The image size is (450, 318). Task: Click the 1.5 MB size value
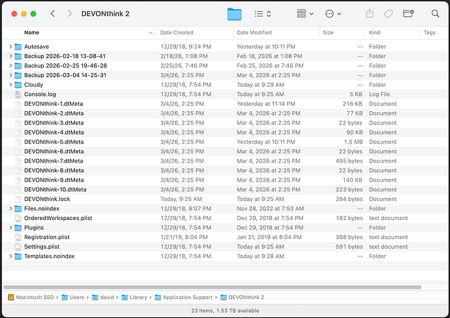tap(353, 142)
